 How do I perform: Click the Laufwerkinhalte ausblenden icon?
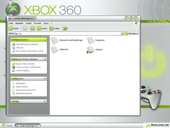(14, 44)
